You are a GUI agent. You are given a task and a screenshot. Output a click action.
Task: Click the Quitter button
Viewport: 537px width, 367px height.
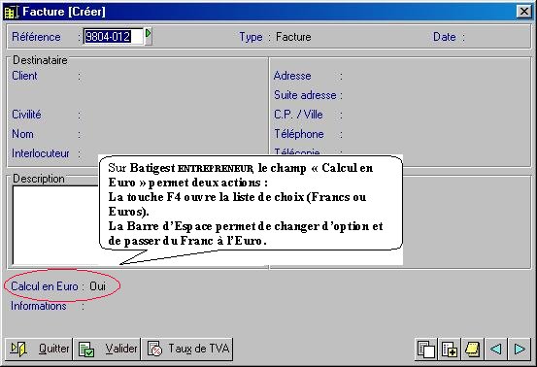point(39,349)
